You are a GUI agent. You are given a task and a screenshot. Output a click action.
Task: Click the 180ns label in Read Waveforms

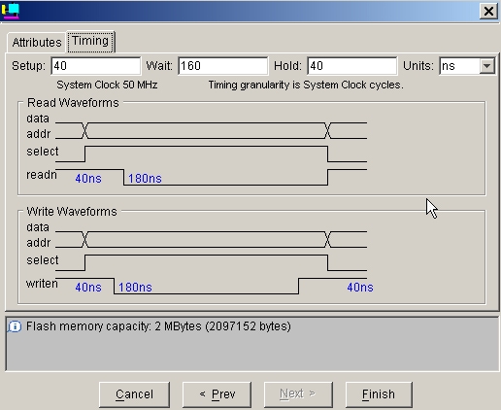click(x=145, y=179)
